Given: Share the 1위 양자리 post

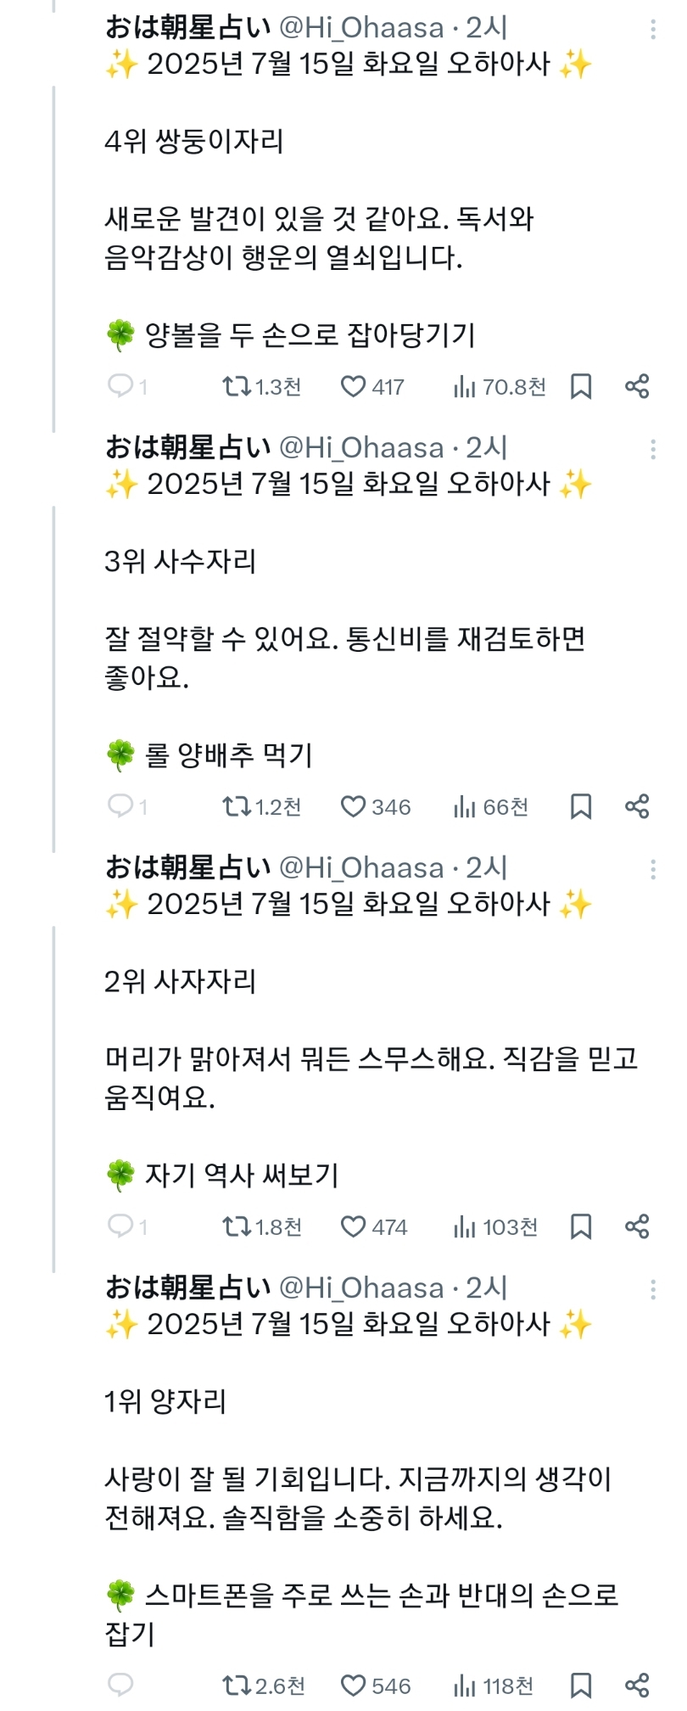Looking at the screenshot, I should click(637, 1685).
